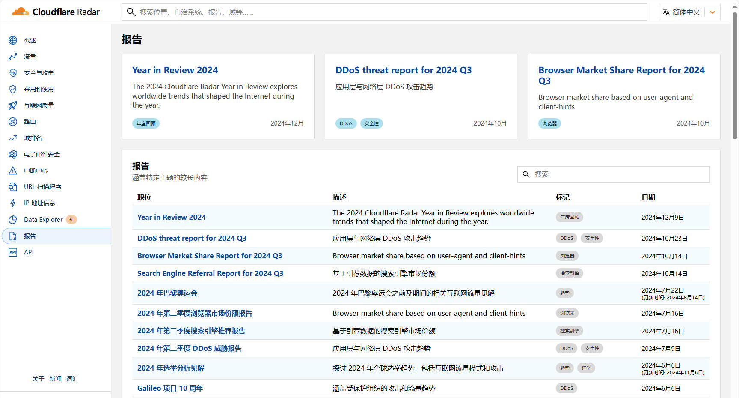Open Browser Market Share Report card title

[x=621, y=75]
